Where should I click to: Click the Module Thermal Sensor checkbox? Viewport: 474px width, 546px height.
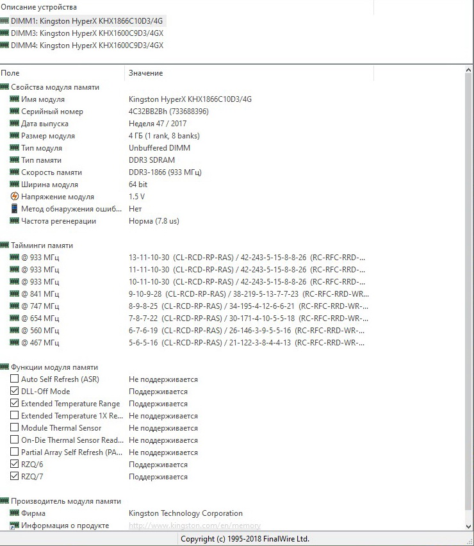coord(14,427)
